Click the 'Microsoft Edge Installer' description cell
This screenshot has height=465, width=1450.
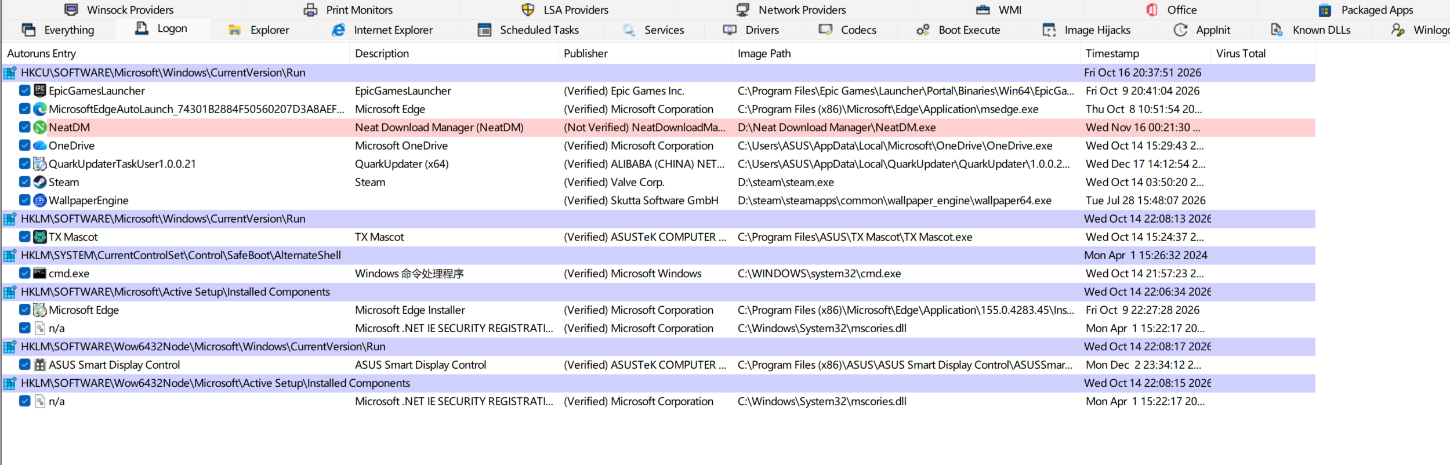pyautogui.click(x=410, y=310)
